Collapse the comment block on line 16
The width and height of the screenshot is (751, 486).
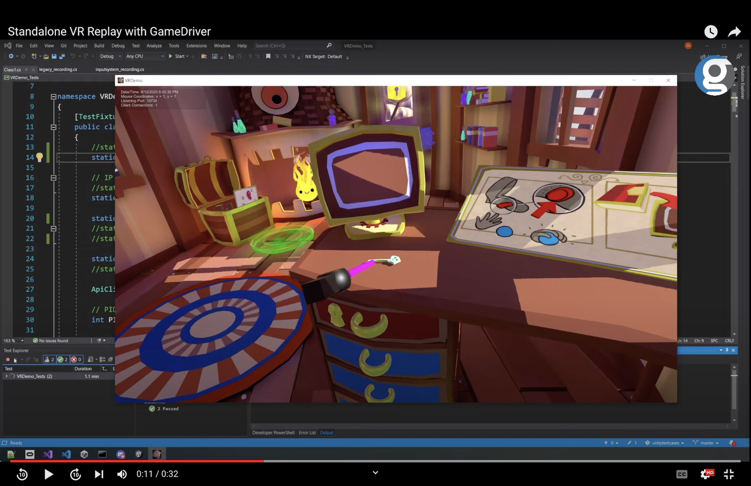pos(54,178)
